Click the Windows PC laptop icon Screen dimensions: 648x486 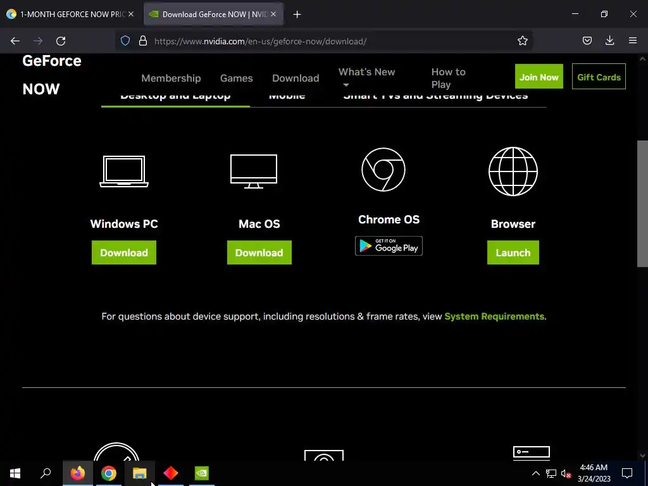124,171
